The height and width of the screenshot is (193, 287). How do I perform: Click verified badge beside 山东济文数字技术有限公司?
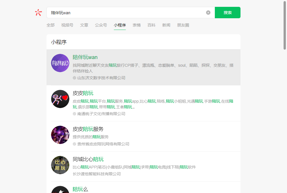74,78
